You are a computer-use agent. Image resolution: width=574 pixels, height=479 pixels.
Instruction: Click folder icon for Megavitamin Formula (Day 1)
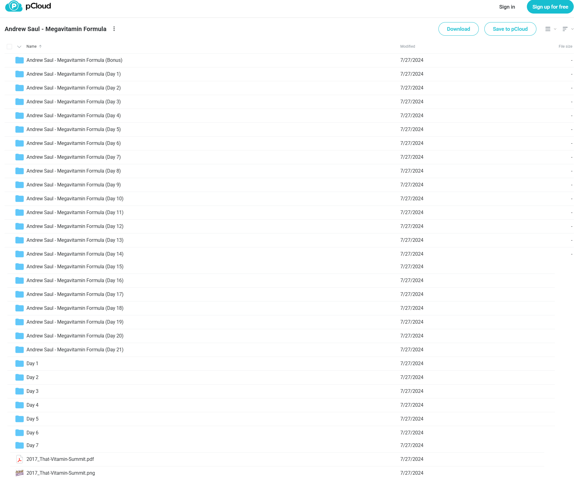[20, 74]
